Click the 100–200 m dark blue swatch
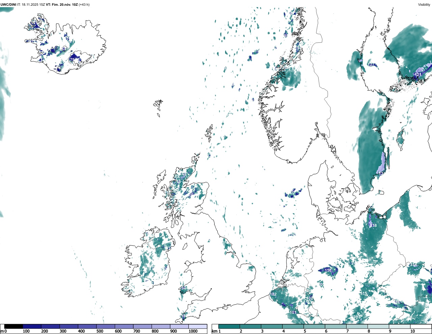Image resolution: width=432 pixels, height=334 pixels. (x=32, y=327)
